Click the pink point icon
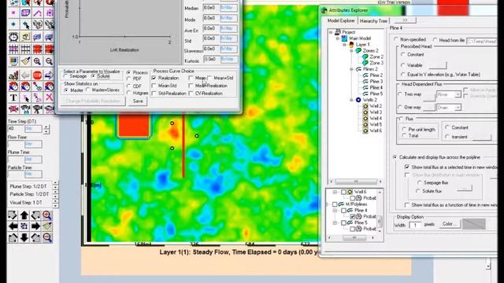The width and height of the screenshot is (504, 283). click(13, 13)
